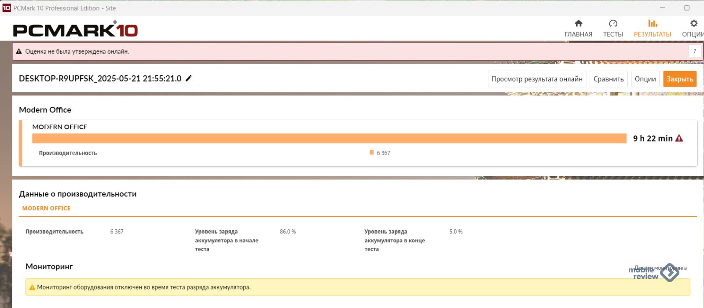Click the monitoring warning triangle icon
704x308 pixels.
pyautogui.click(x=32, y=287)
